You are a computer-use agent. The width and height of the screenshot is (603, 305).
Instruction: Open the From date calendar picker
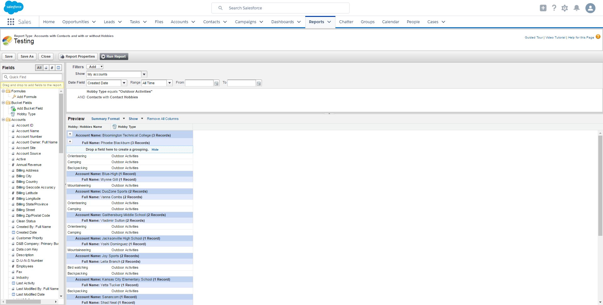click(216, 83)
